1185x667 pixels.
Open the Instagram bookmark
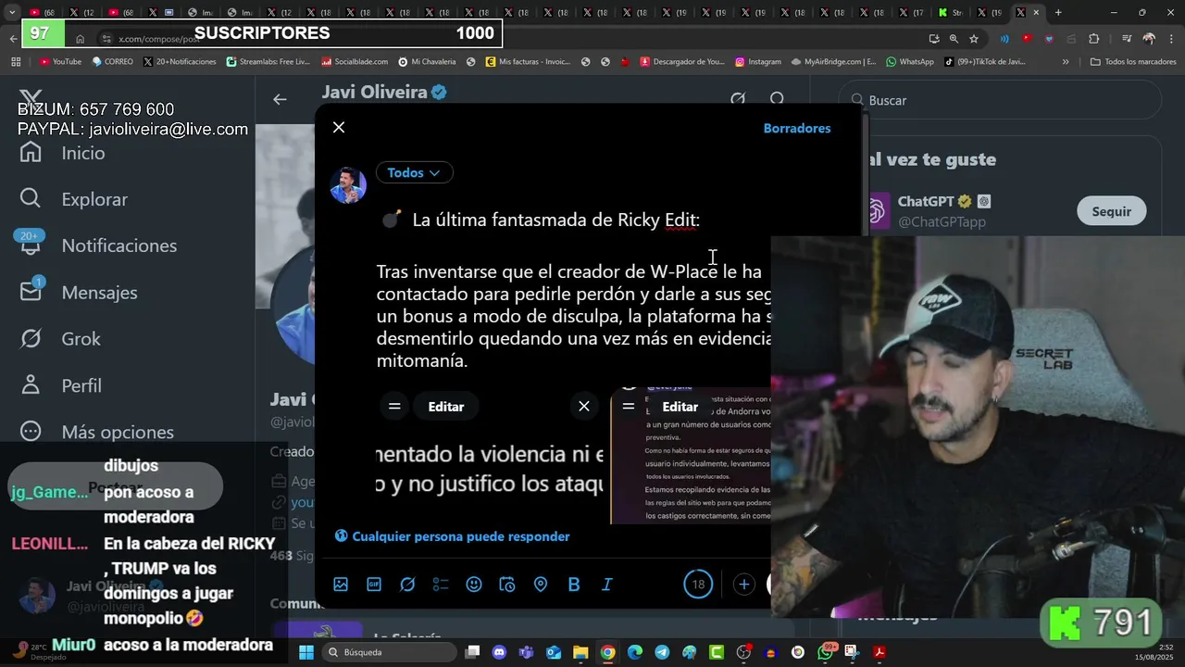[758, 62]
